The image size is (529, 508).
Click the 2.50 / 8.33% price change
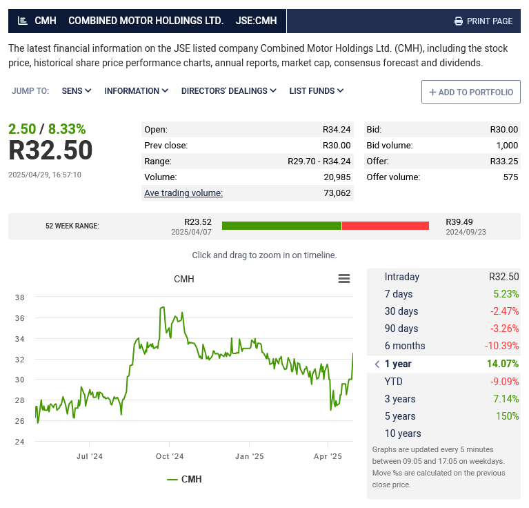coord(47,129)
